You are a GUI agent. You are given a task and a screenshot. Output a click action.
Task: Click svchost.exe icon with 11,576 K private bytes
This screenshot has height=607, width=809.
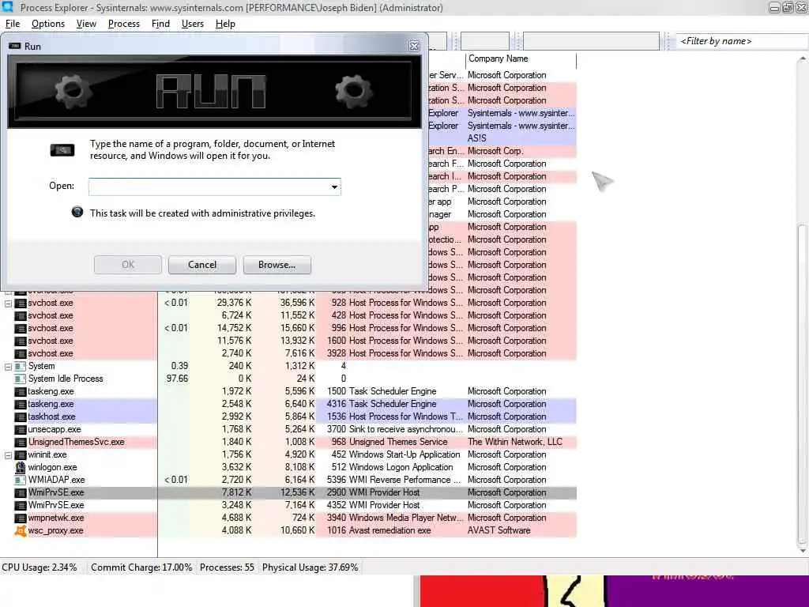point(20,341)
